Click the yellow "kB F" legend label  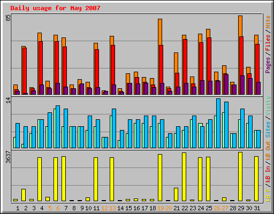(268, 195)
